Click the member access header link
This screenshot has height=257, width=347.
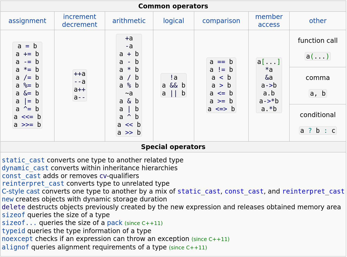269,21
